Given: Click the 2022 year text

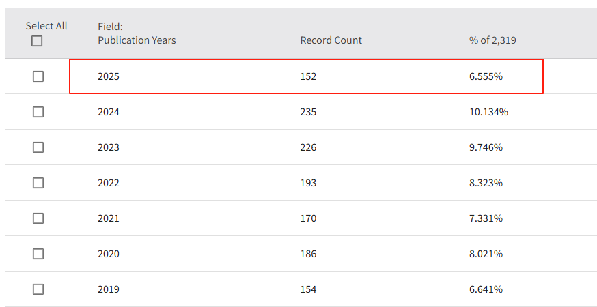Looking at the screenshot, I should 109,183.
